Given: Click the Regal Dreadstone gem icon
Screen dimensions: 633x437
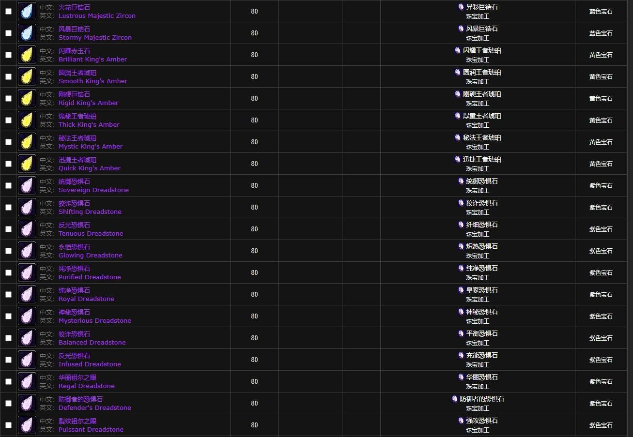Looking at the screenshot, I should (27, 381).
